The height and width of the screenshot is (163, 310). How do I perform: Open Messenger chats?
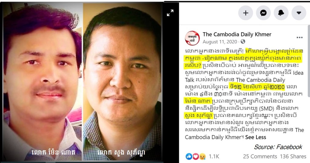coord(263,13)
